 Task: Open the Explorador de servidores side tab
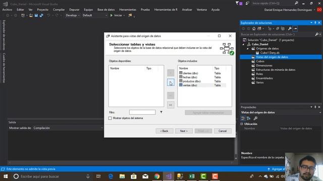[4, 35]
